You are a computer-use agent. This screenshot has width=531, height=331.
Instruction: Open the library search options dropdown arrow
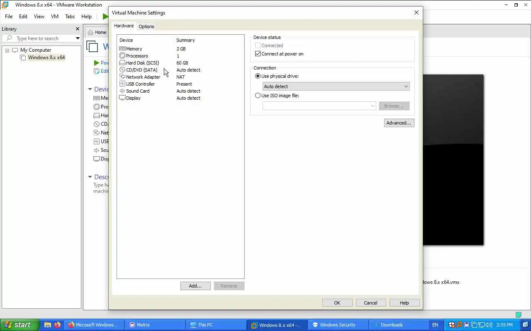point(78,38)
